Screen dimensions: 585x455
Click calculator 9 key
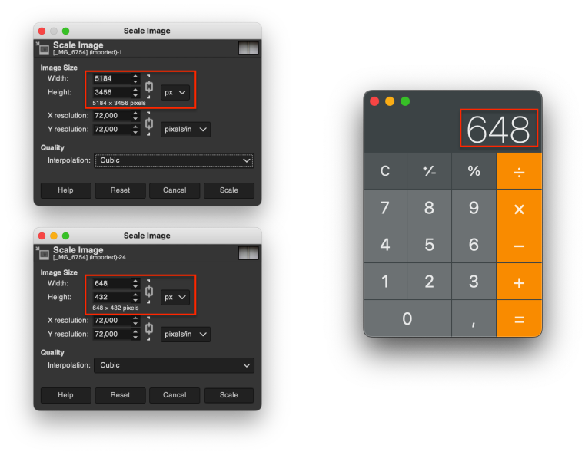474,208
